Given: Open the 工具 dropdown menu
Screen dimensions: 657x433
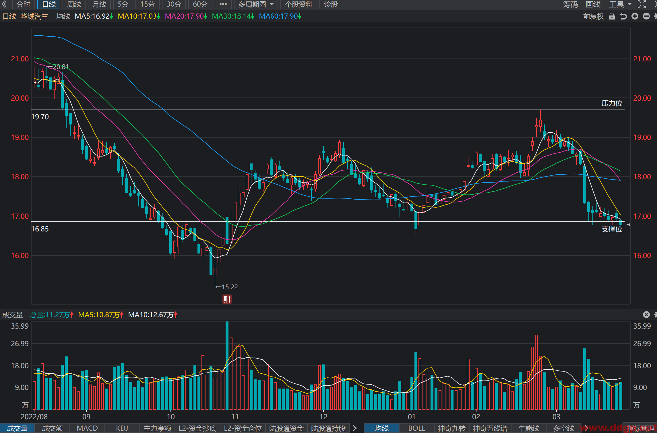Looking at the screenshot, I should click(620, 4).
